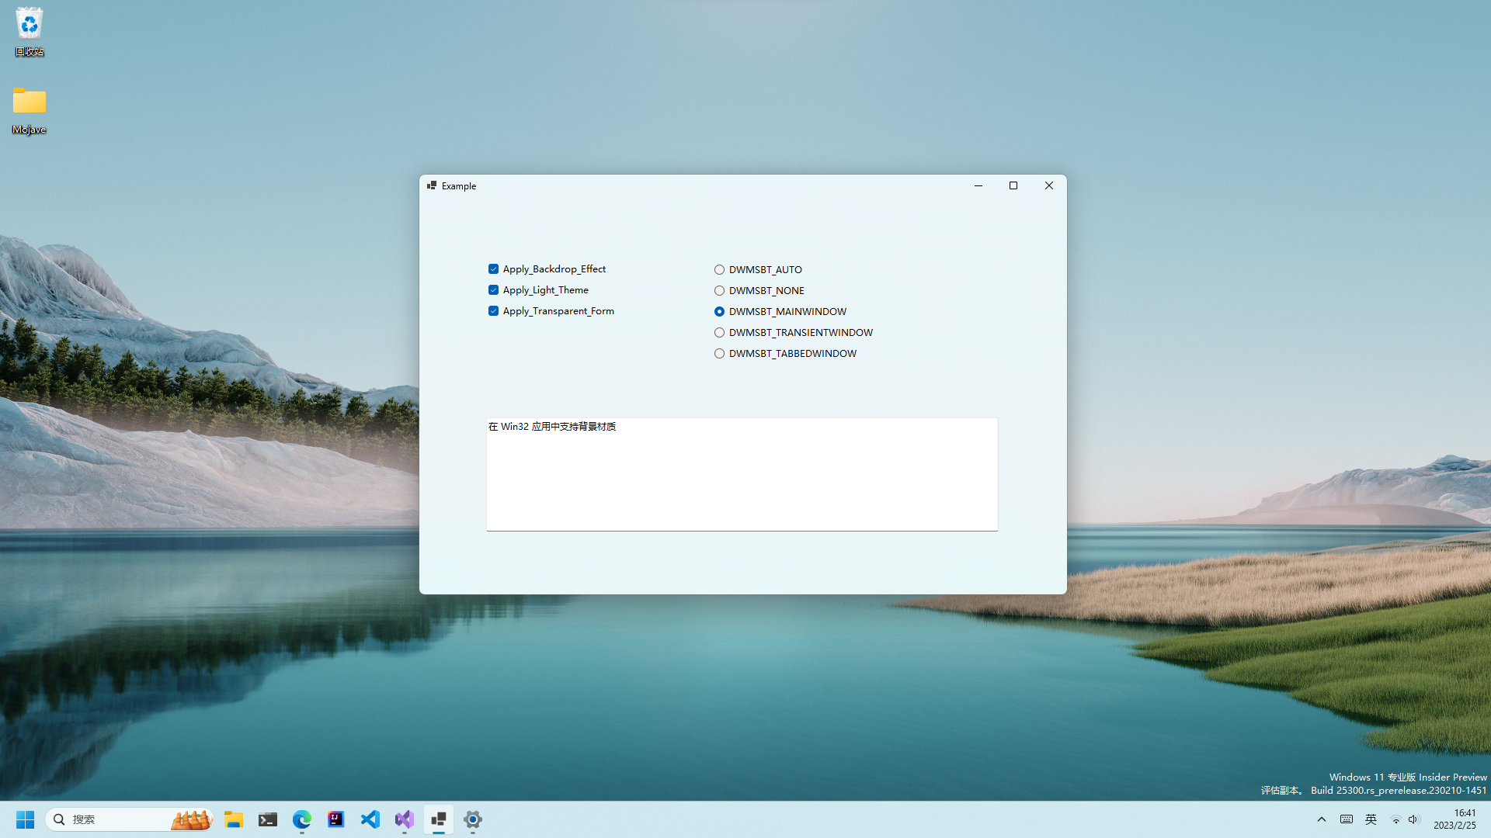Image resolution: width=1491 pixels, height=838 pixels.
Task: Open the Settings gear in taskbar
Action: 473,819
